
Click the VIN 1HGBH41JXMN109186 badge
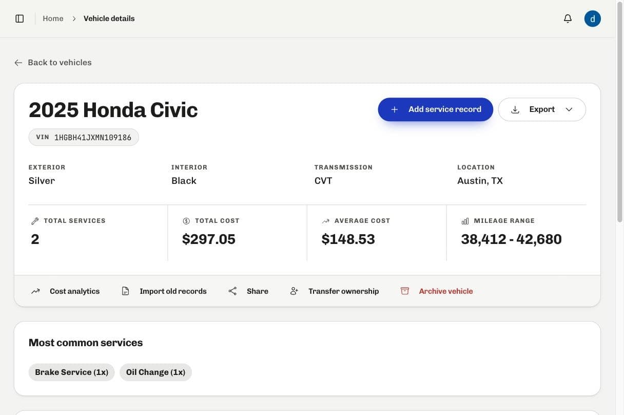click(x=84, y=137)
